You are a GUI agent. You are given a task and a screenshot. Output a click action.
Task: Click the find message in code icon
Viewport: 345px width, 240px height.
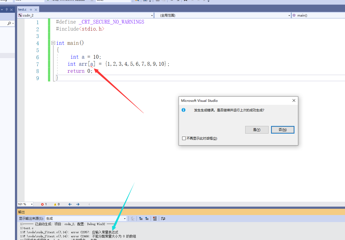(133, 219)
